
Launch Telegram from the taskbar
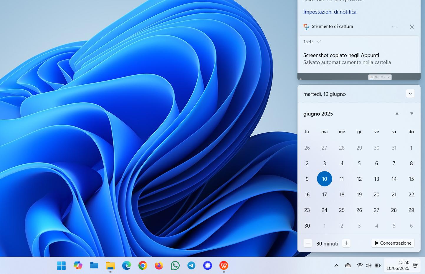click(x=191, y=266)
